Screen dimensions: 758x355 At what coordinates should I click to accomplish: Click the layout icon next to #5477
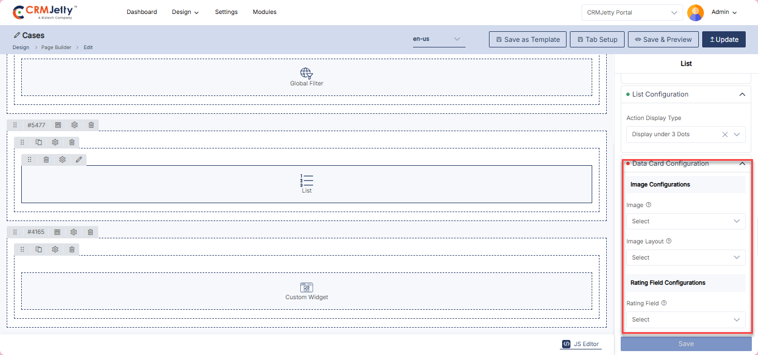click(x=58, y=125)
